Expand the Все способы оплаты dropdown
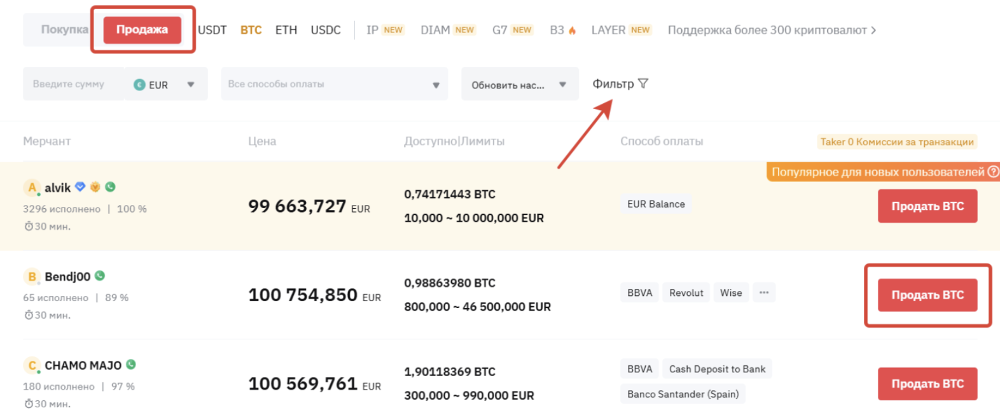Screen dimensions: 1000x415 pos(436,85)
